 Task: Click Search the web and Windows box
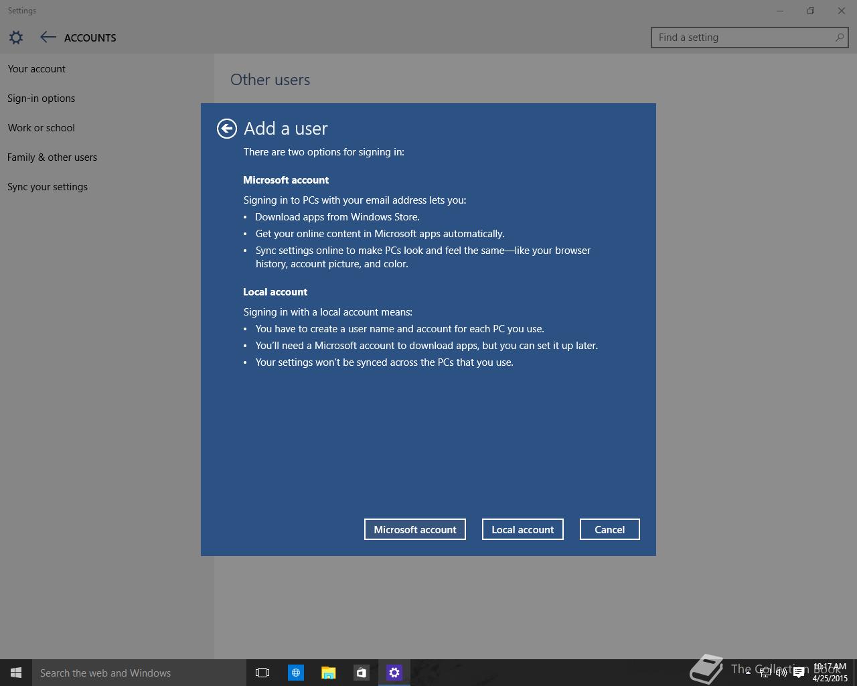coord(139,673)
